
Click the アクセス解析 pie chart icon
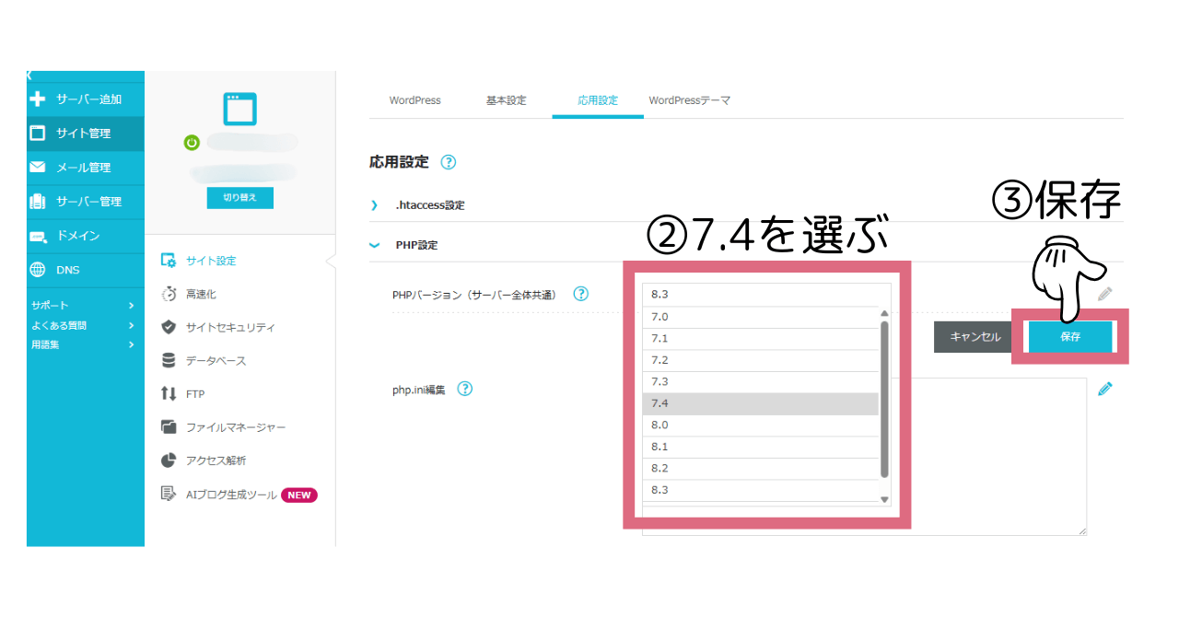[x=169, y=460]
